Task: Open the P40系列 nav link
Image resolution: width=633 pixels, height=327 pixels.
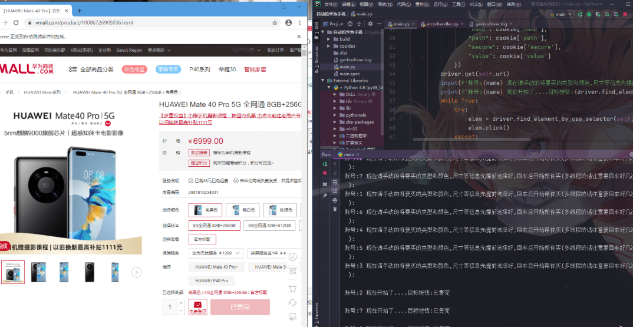Action: click(199, 70)
